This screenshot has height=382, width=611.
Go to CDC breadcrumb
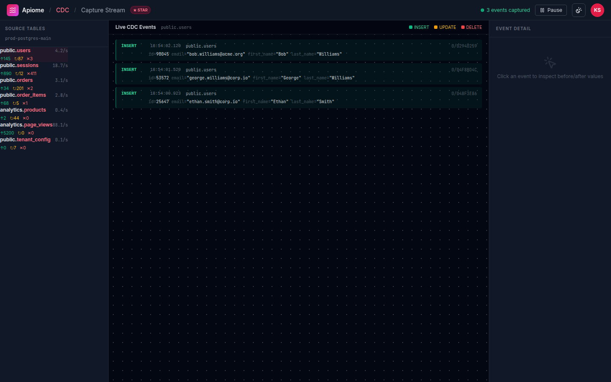62,10
